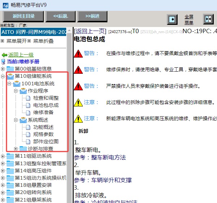Open the 检查和调整 page
The height and width of the screenshot is (203, 217).
pos(46,98)
